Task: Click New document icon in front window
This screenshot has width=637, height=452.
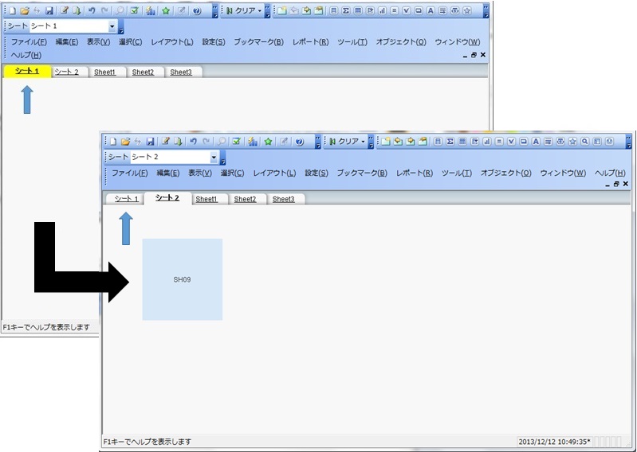Action: coord(113,142)
